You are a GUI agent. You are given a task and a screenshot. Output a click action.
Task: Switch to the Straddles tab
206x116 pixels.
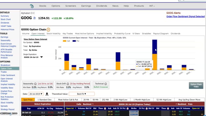click(146, 34)
